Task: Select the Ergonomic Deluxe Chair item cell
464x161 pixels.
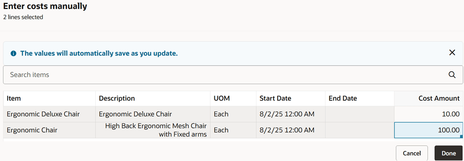Action: click(x=49, y=114)
